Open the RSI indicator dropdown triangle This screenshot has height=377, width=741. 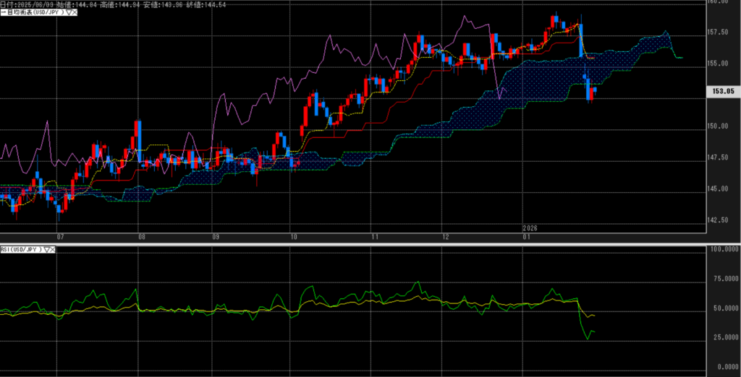47,249
